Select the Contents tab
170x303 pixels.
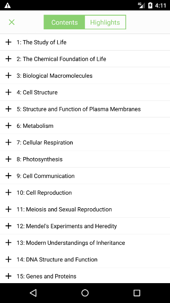64,22
